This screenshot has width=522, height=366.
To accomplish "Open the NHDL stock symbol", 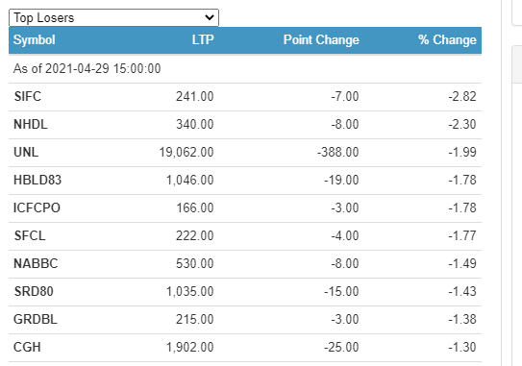I will tap(31, 125).
